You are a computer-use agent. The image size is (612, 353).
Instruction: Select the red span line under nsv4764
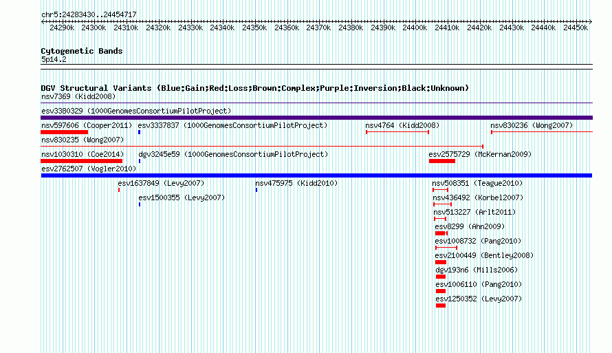tap(397, 132)
